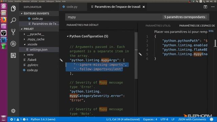The height and width of the screenshot is (122, 217).
Task: Click the feedback smiley icon
Action: (212, 119)
